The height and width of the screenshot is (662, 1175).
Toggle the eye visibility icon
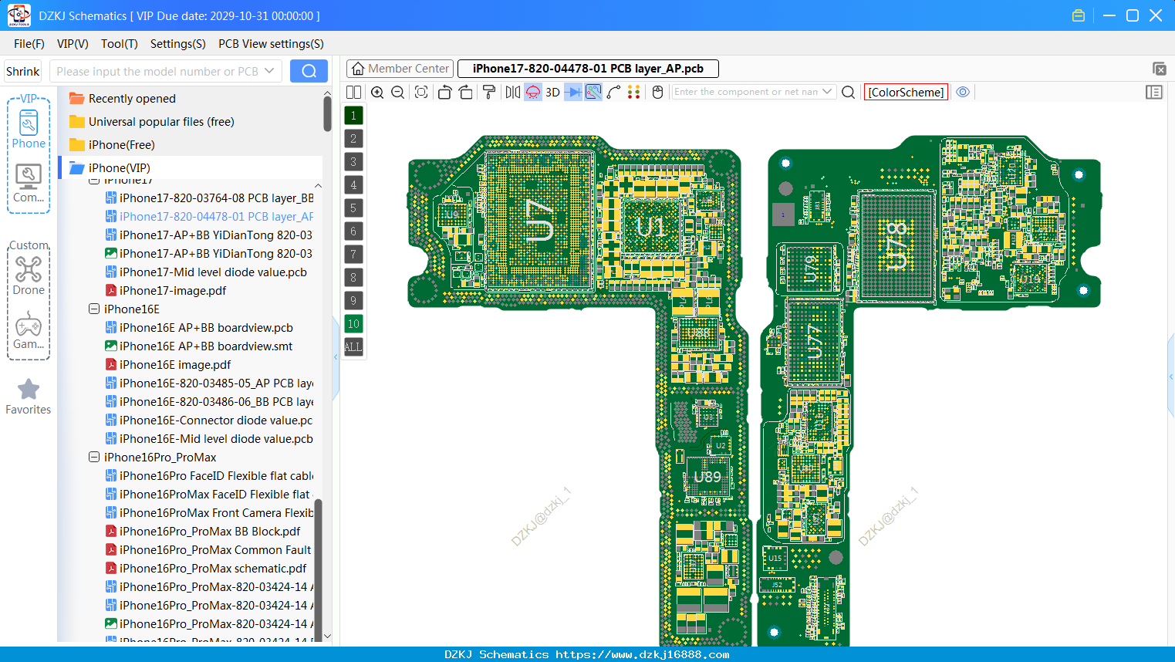tap(963, 92)
